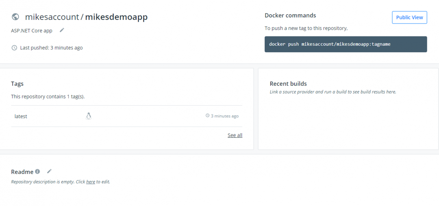Click the Tags section heading
The height and width of the screenshot is (206, 439).
coord(17,84)
